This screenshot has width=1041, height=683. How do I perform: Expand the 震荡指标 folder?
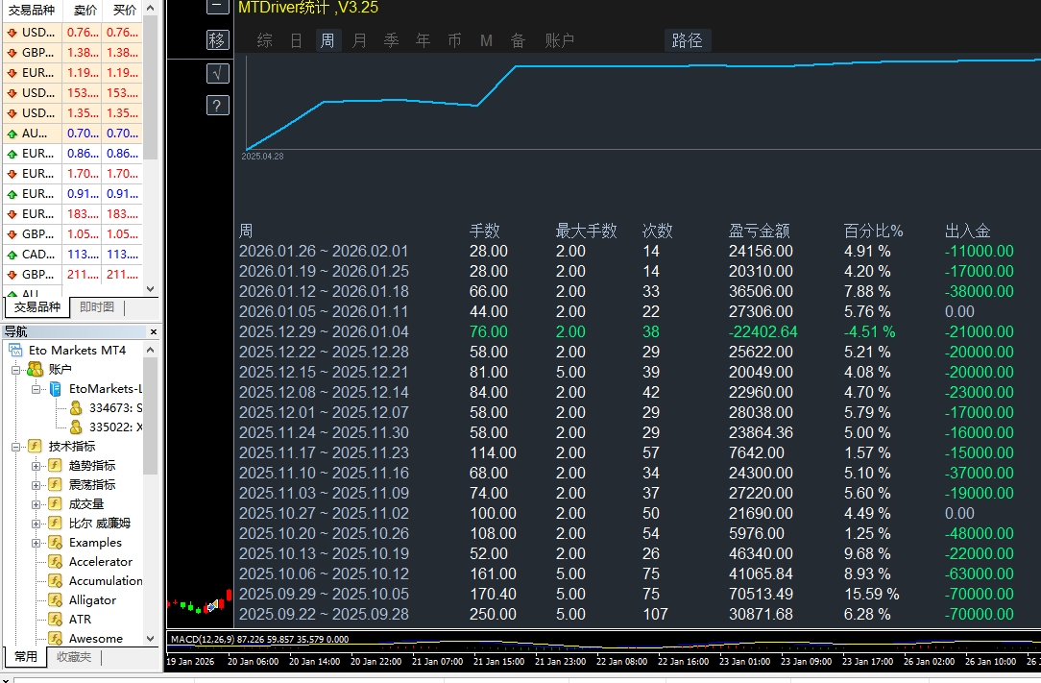(36, 485)
